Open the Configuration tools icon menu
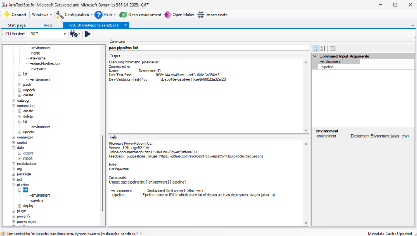This screenshot has height=236, width=417. tap(59, 15)
